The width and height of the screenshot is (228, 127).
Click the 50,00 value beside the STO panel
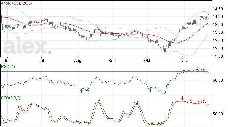218,114
